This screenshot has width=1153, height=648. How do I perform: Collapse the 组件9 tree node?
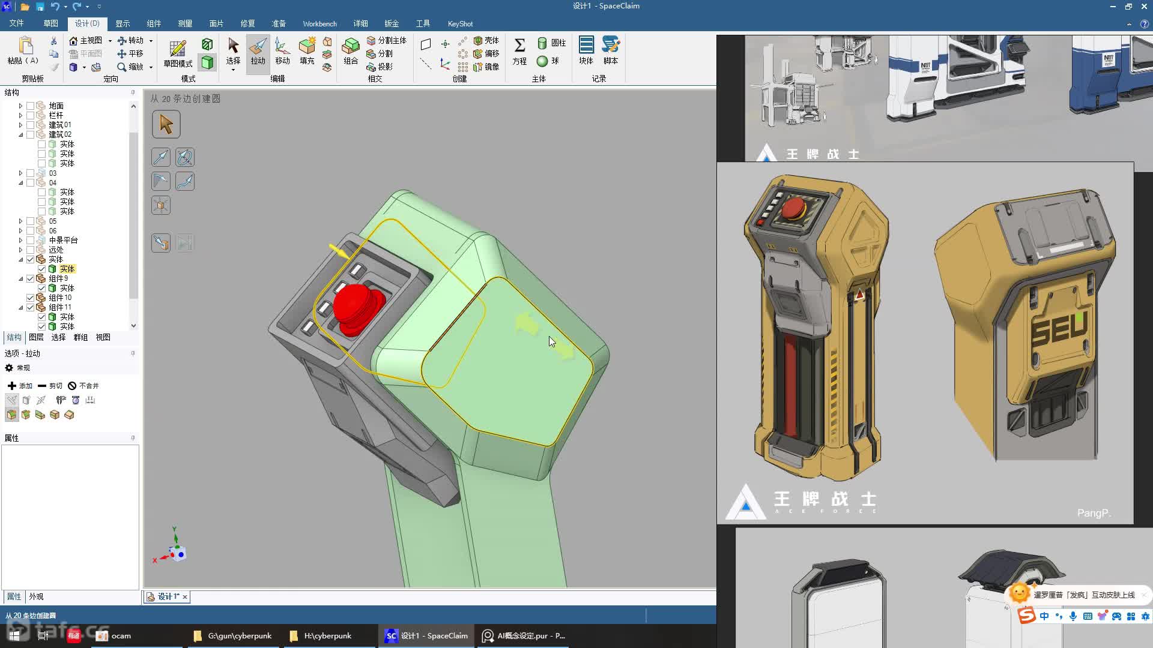(20, 278)
